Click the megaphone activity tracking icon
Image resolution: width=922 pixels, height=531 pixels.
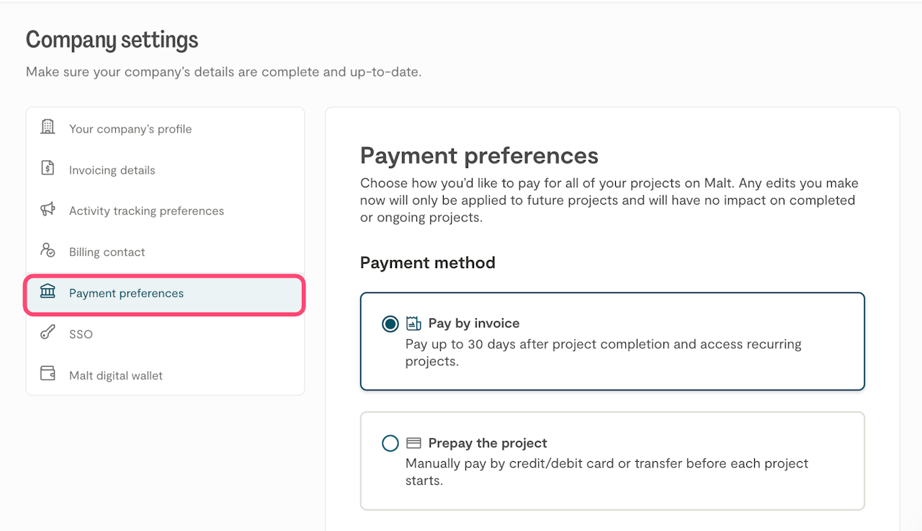(x=48, y=210)
